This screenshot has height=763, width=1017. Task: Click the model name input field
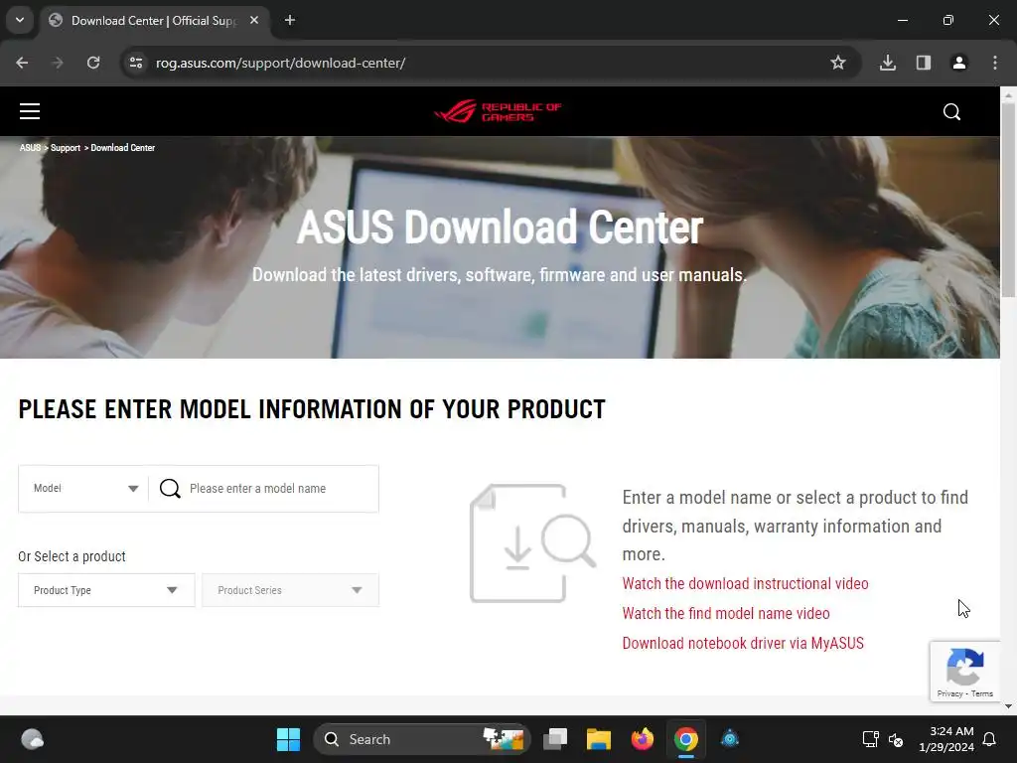pyautogui.click(x=279, y=489)
